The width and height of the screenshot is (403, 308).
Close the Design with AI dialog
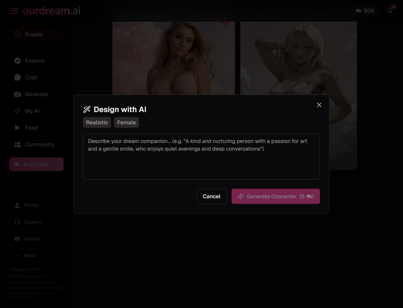coord(319,105)
